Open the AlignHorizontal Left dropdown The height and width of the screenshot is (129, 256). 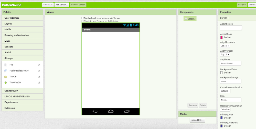(x=225, y=46)
